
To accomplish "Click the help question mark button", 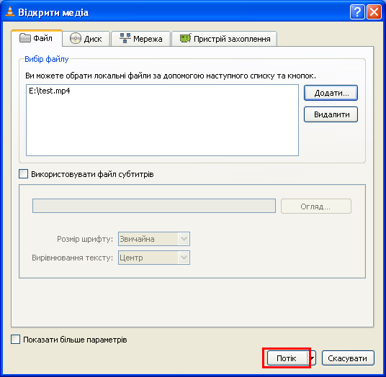I will 357,12.
